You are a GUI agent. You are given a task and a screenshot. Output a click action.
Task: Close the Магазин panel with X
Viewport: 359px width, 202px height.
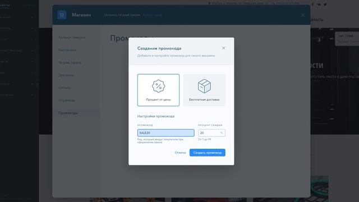tap(303, 15)
